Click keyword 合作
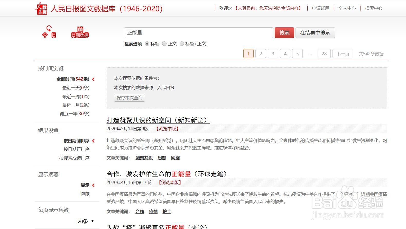Screen dimensions: 406x229 [140, 212]
